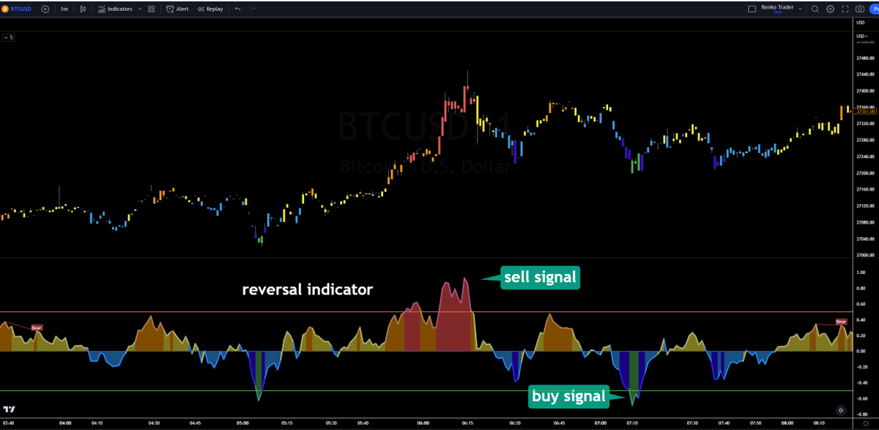Save the Renko Trader layout
Viewport: 879px width, 430px height.
(778, 12)
